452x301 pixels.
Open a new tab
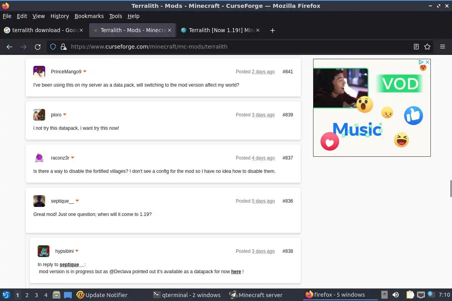coord(272,30)
